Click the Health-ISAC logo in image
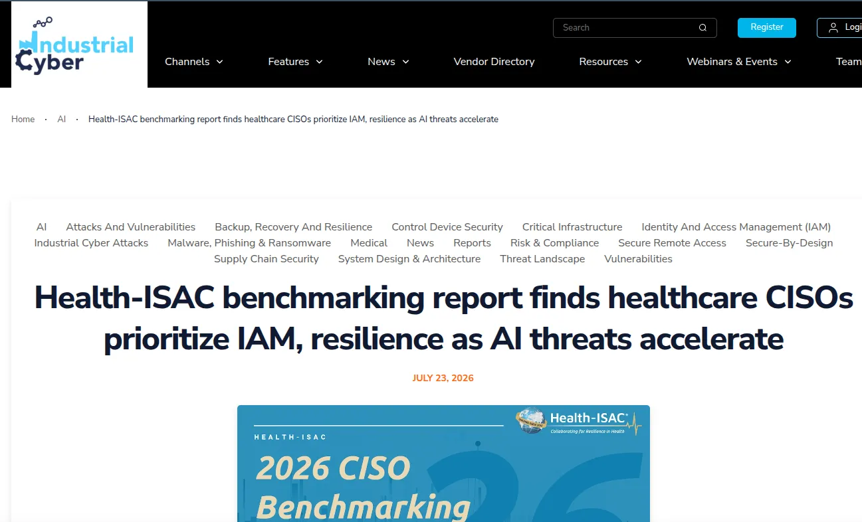This screenshot has height=522, width=862. click(x=578, y=421)
